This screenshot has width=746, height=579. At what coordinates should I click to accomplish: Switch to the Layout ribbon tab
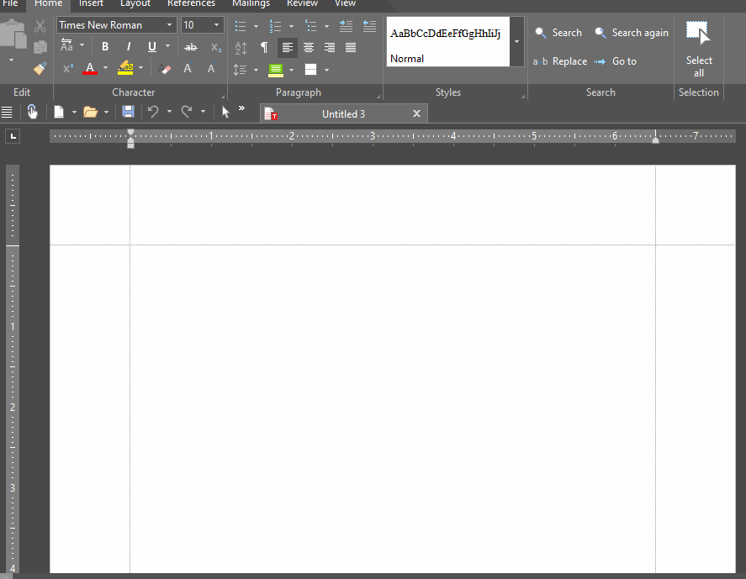pyautogui.click(x=135, y=3)
